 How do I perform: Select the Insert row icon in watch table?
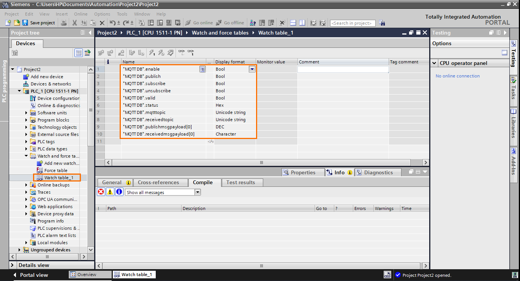[x=101, y=52]
